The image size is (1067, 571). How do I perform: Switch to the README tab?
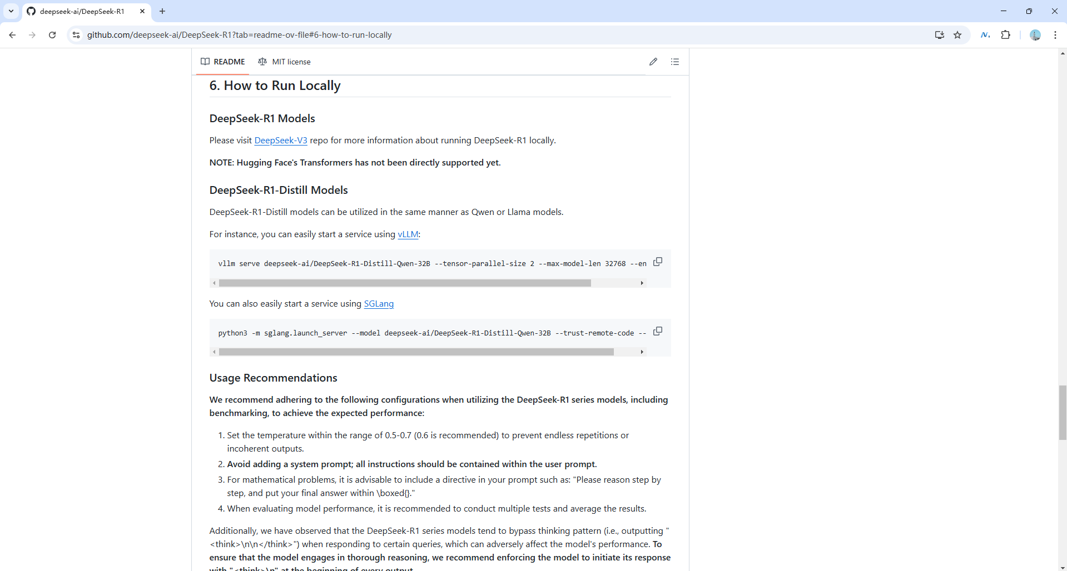pyautogui.click(x=223, y=62)
